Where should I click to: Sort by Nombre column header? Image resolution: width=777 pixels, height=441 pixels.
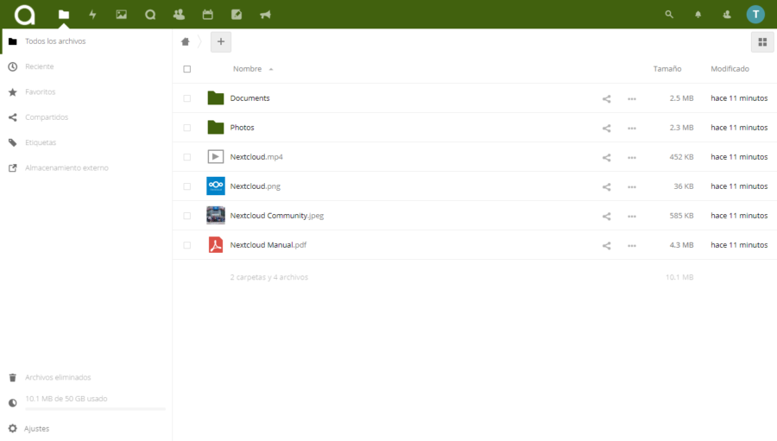247,69
